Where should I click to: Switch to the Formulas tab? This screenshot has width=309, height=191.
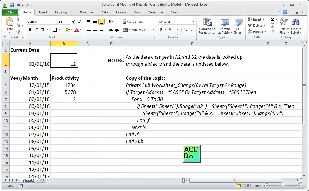87,12
